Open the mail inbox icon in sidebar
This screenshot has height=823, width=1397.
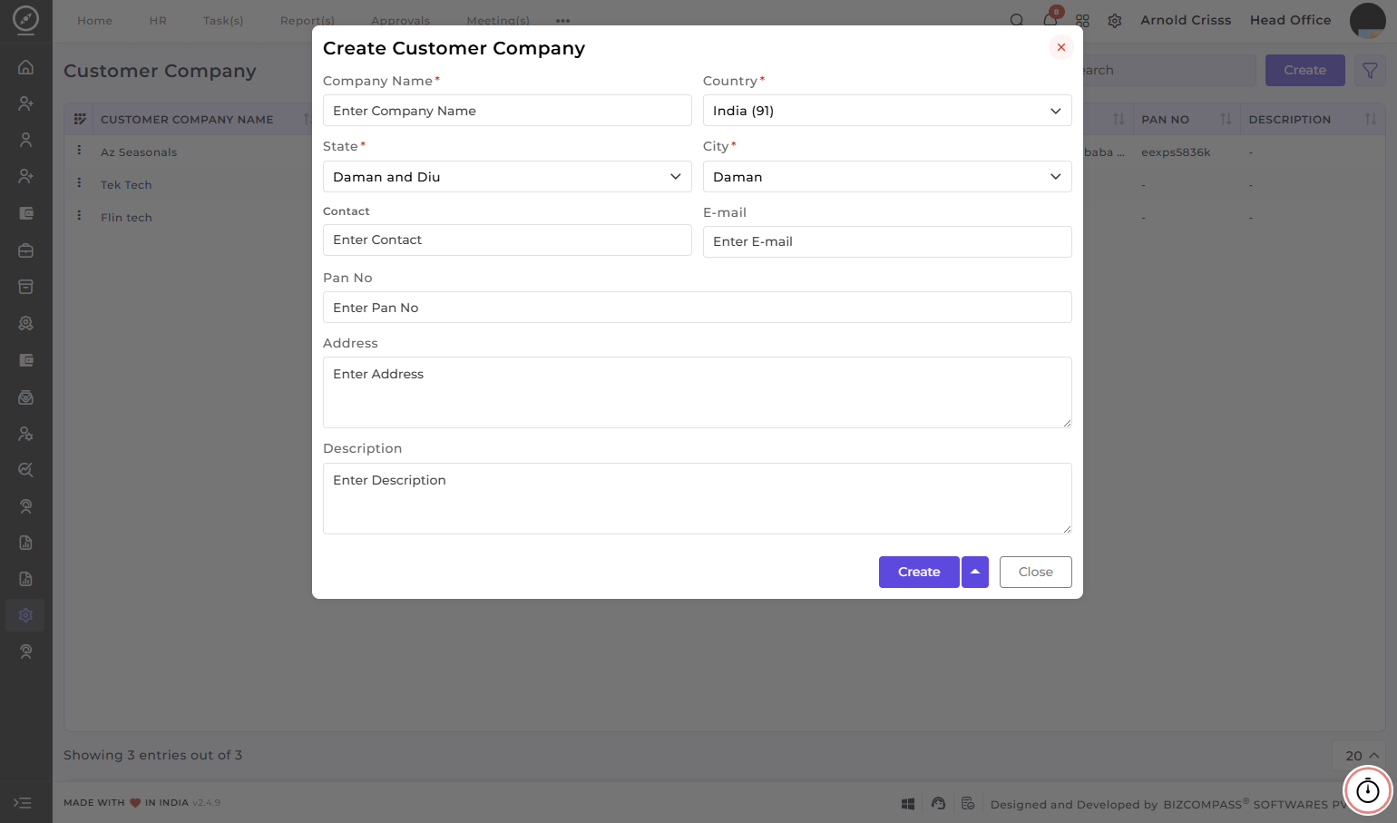[25, 397]
